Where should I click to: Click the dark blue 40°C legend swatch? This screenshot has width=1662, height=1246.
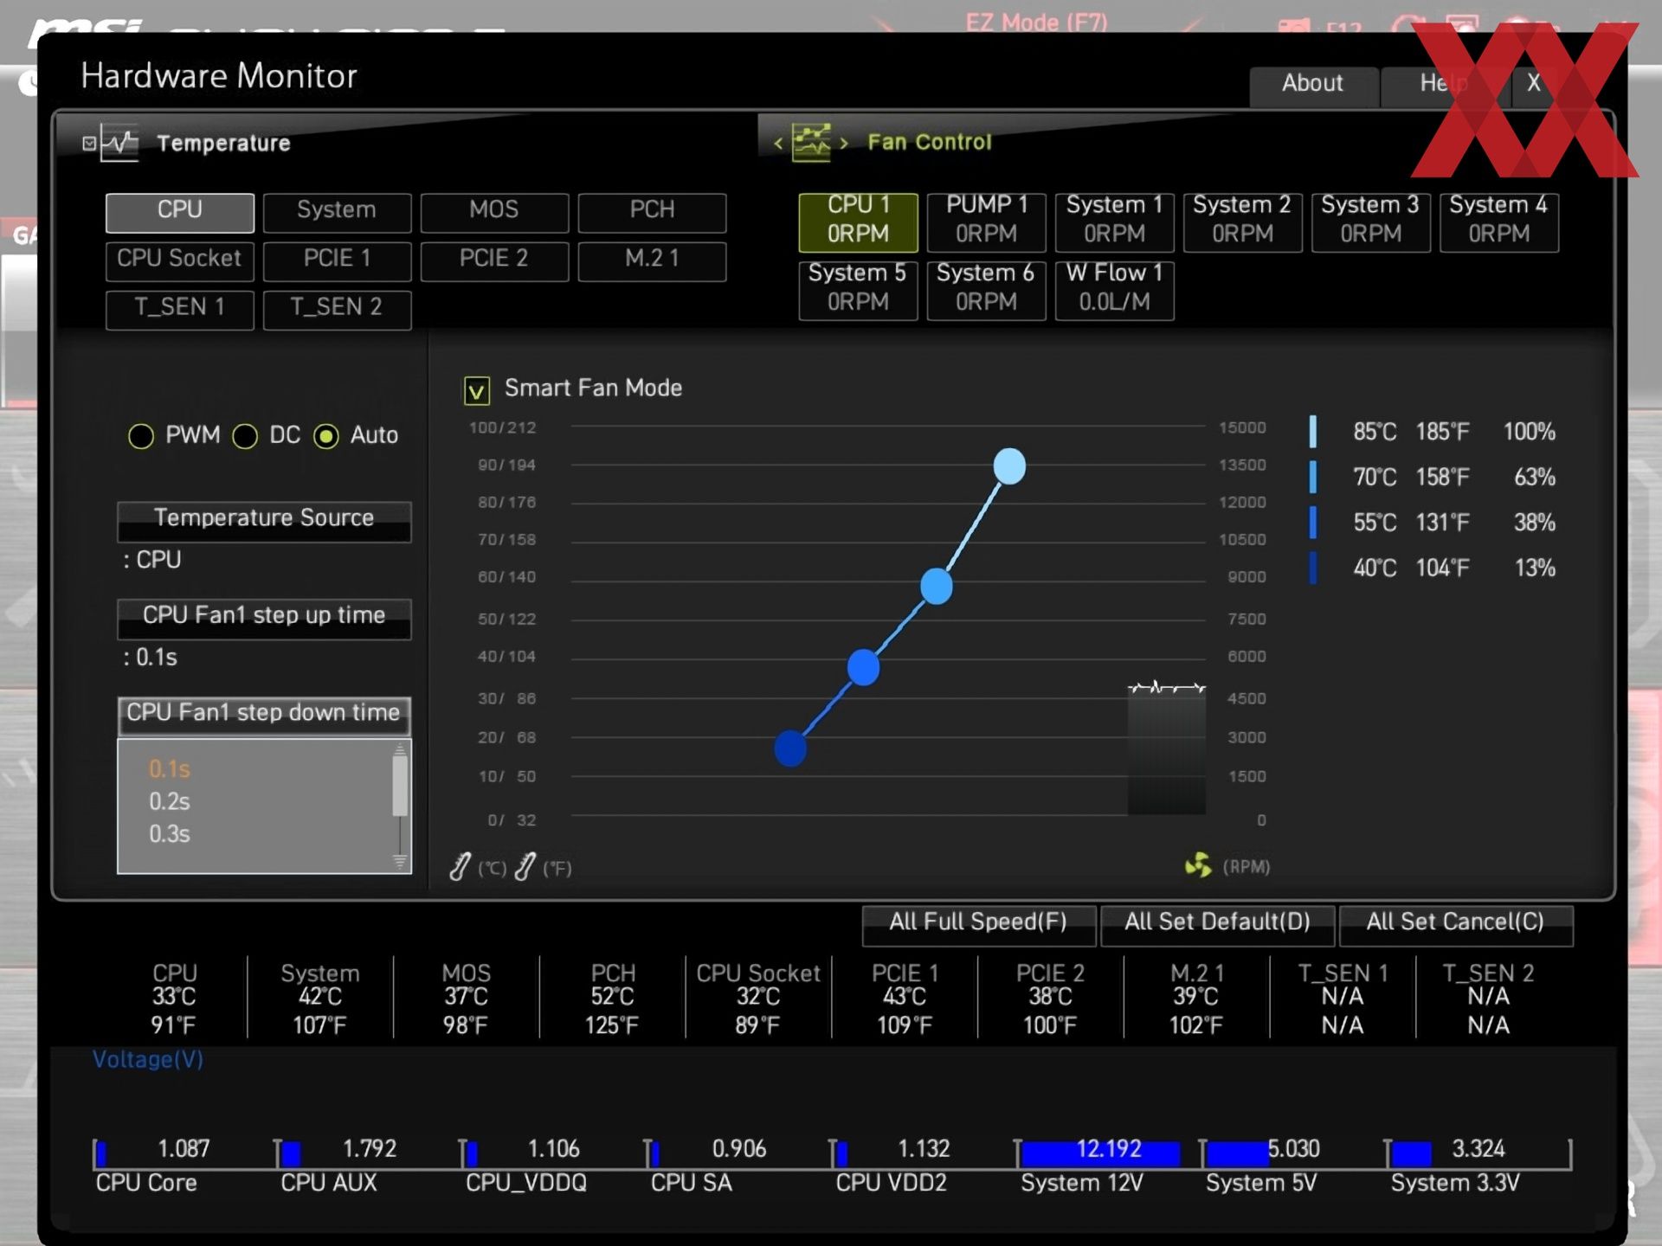point(1313,568)
